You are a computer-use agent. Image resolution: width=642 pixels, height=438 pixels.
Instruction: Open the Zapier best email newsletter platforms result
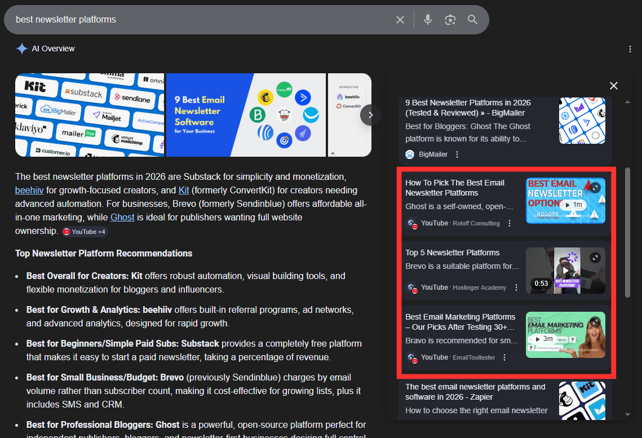[475, 392]
